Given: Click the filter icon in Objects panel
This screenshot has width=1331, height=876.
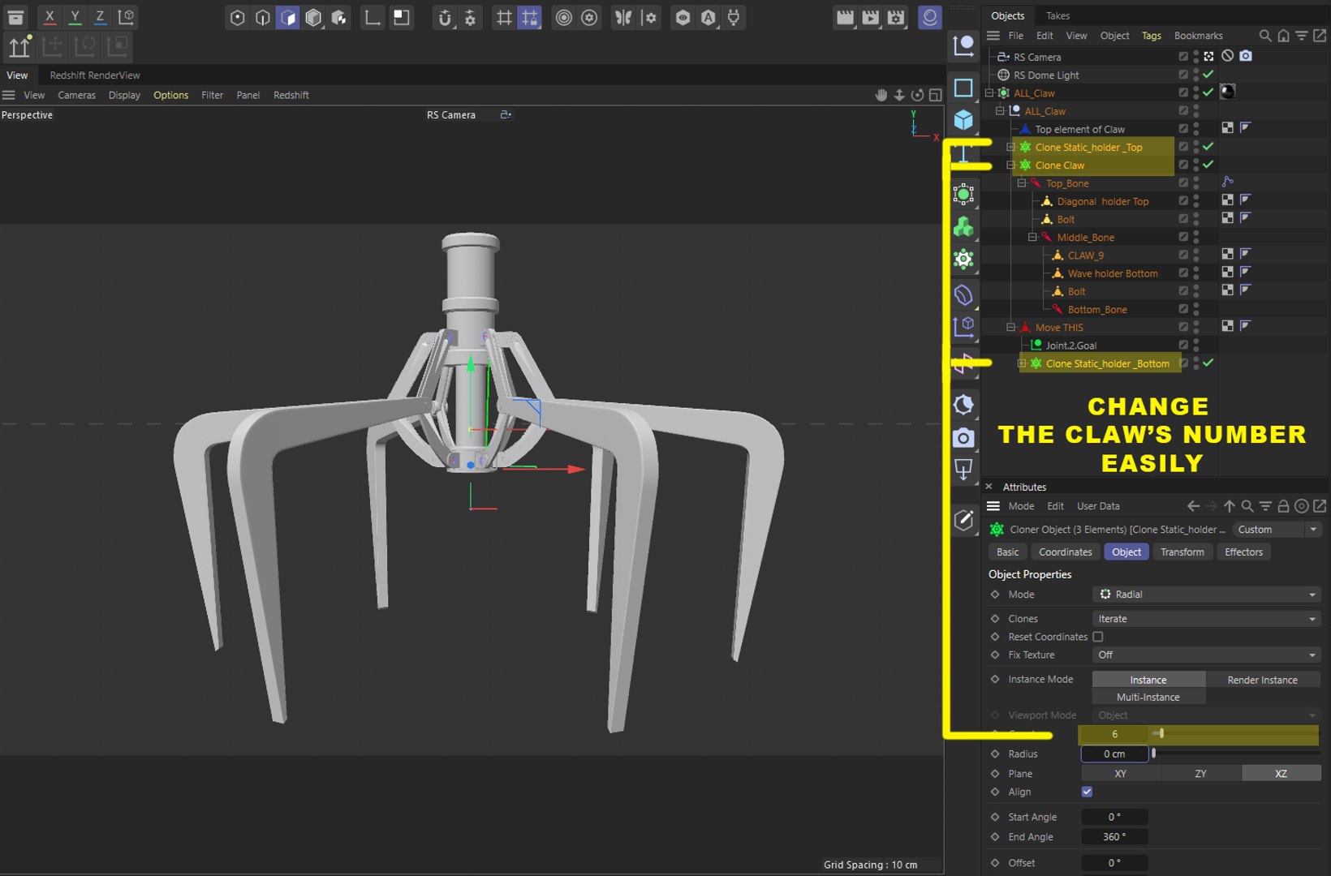Looking at the screenshot, I should tap(1301, 36).
